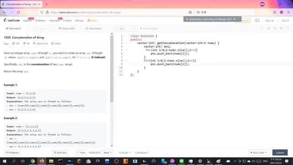The image size is (293, 165).
Task: Open the playground icon near Sign up
Action: coord(257,21)
